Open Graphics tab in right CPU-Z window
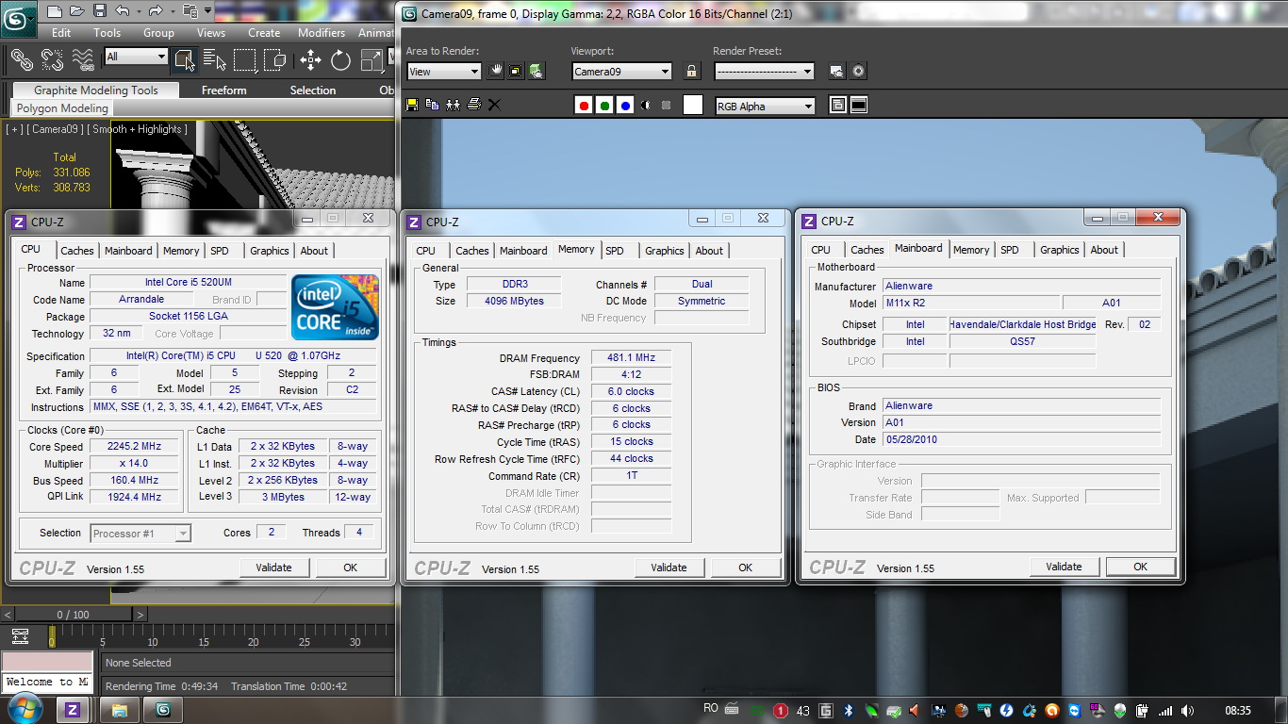Viewport: 1288px width, 724px height. click(x=1060, y=250)
